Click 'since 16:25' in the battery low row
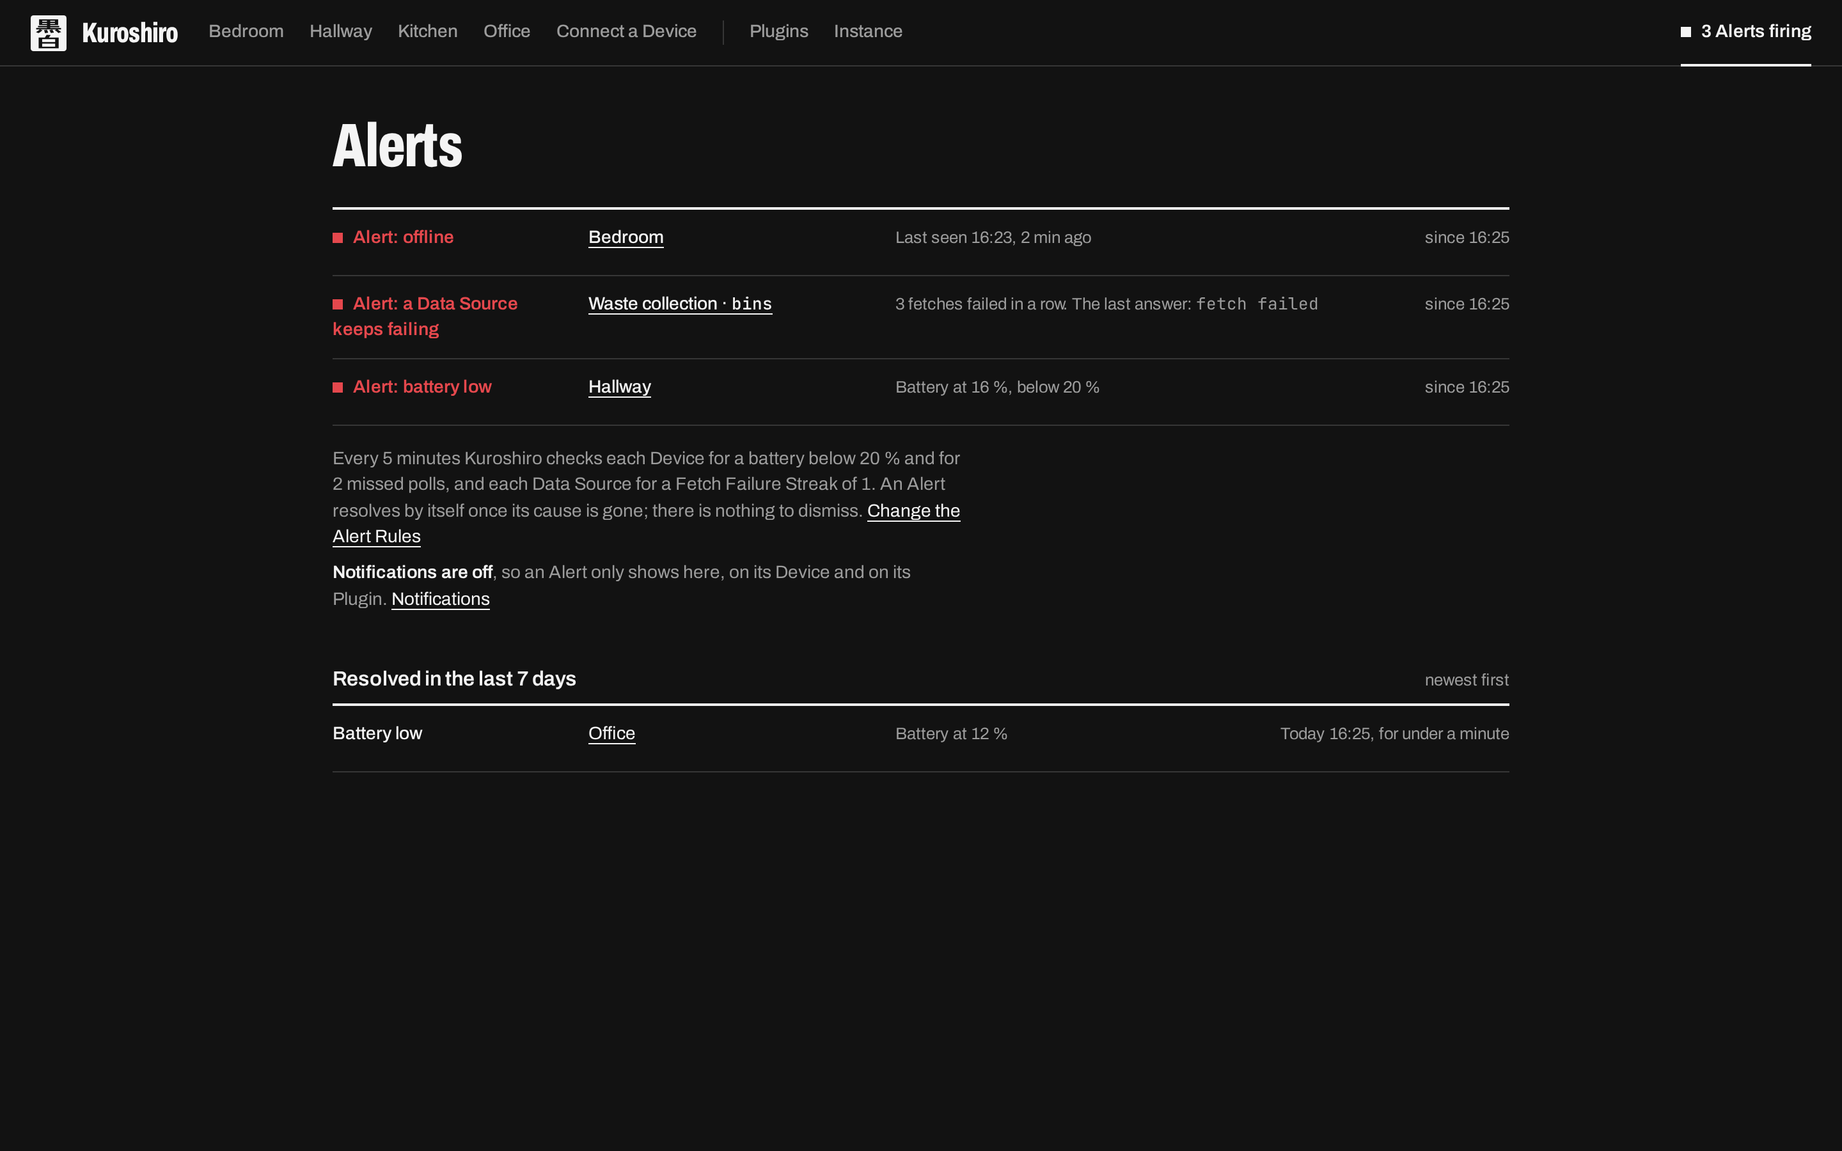Viewport: 1842px width, 1151px height. [1467, 387]
